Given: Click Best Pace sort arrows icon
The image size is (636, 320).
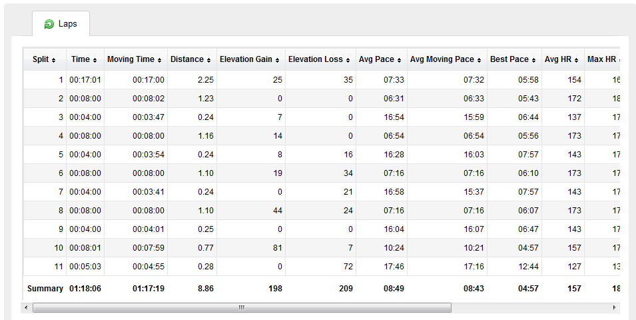Looking at the screenshot, I should (x=533, y=61).
